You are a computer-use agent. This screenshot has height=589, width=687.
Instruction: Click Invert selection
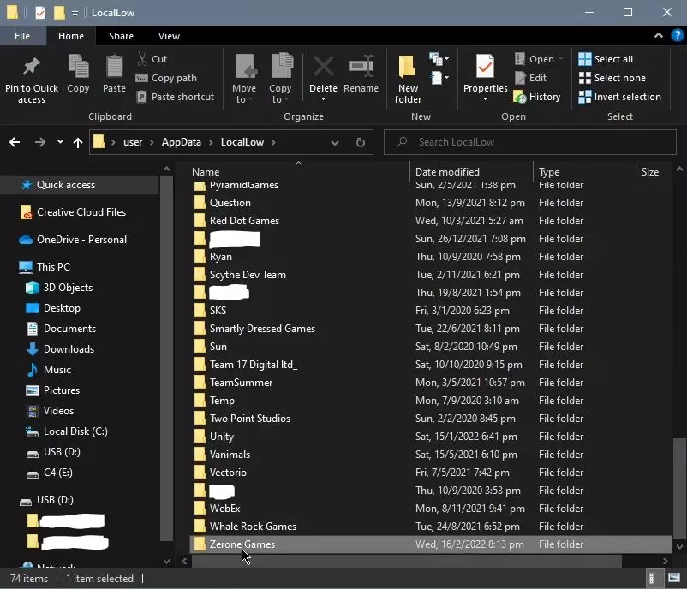coord(619,97)
